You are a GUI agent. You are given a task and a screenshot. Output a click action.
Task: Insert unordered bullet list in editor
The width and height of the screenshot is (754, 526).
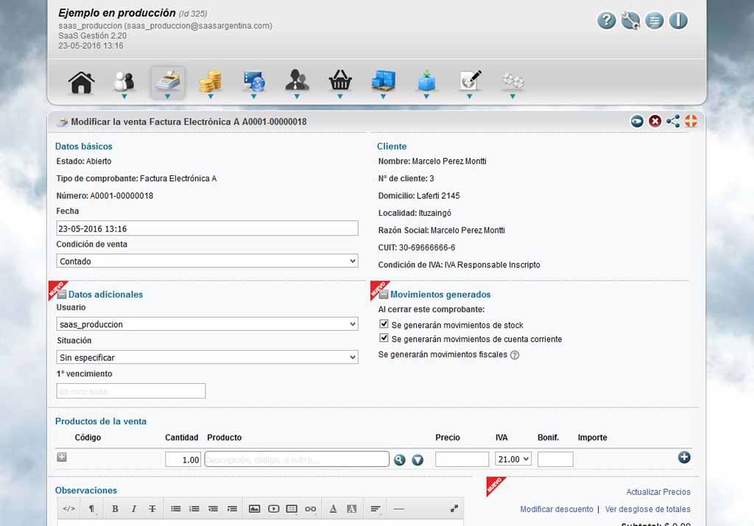click(175, 508)
